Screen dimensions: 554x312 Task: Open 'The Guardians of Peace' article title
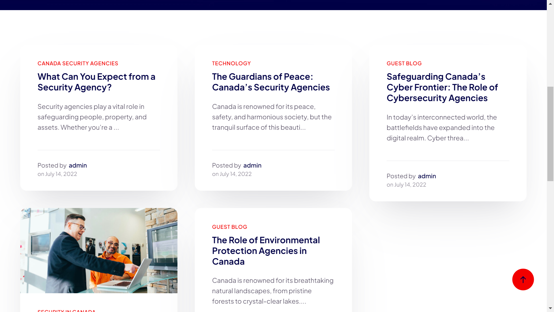pyautogui.click(x=271, y=82)
